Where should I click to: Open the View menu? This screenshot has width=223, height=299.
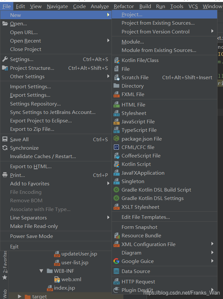36,6
